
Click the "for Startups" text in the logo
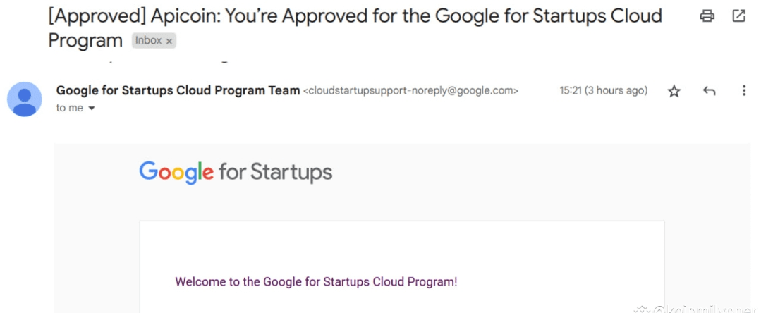tap(275, 172)
